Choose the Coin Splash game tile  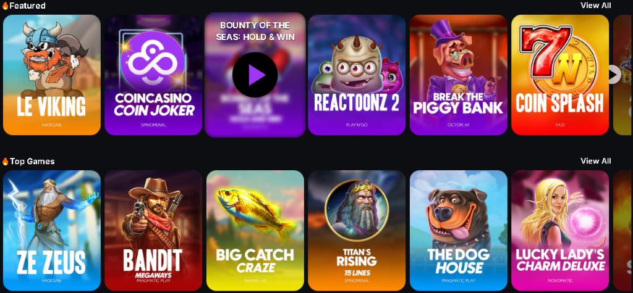[560, 75]
